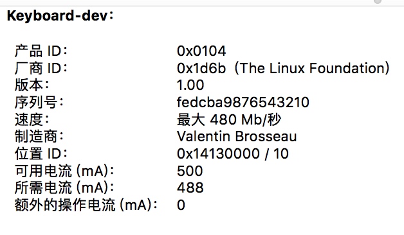Click the Keyboard-dev heading
This screenshot has height=235, width=404.
[60, 15]
